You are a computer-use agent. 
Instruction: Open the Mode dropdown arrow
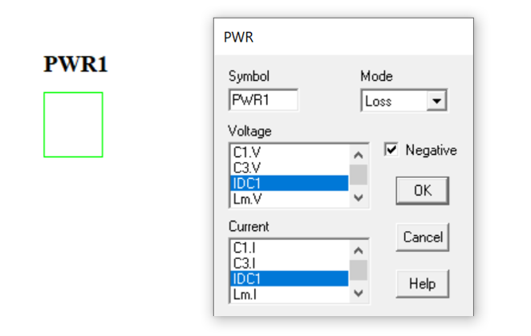pos(436,100)
